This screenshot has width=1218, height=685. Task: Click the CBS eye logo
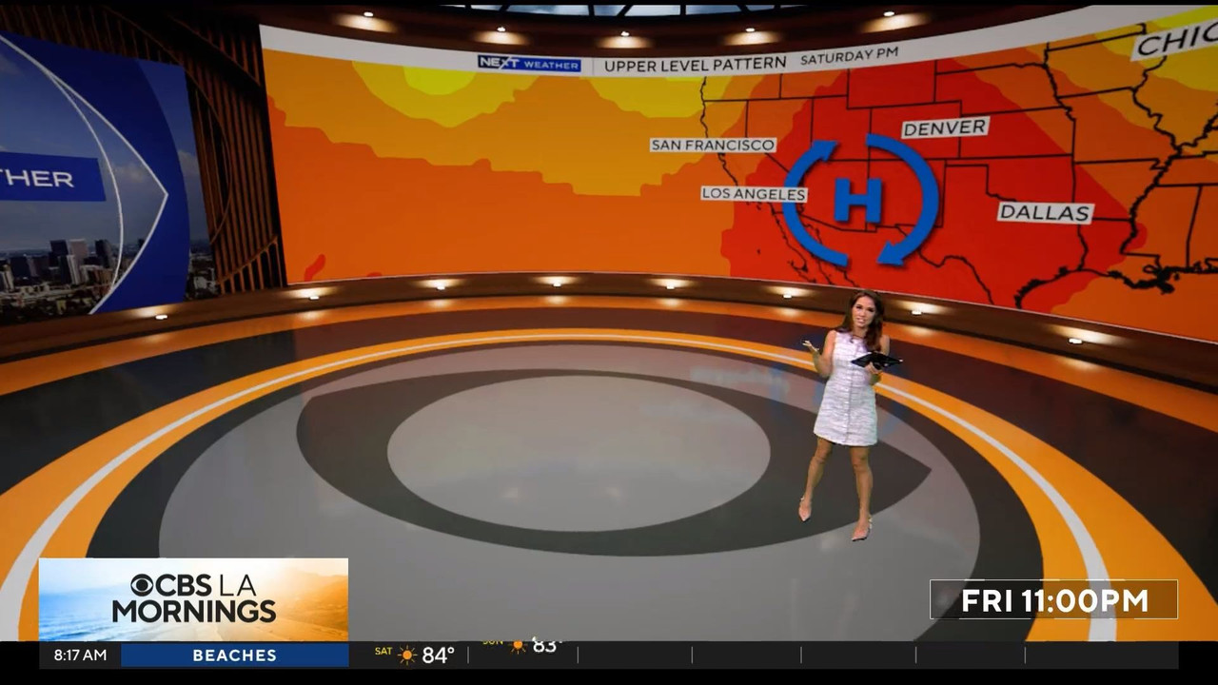click(x=143, y=586)
